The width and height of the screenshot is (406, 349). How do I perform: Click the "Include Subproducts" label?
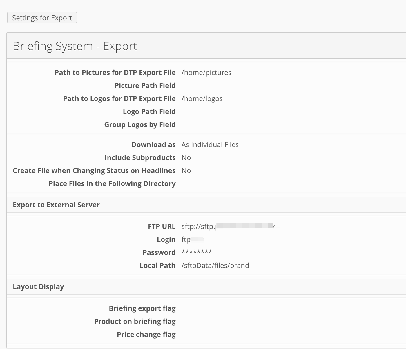[x=140, y=158]
